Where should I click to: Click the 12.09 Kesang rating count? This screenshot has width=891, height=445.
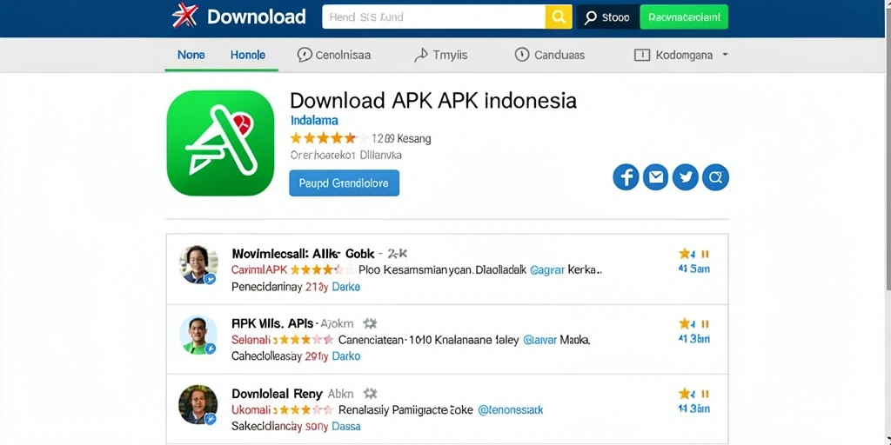(x=400, y=138)
